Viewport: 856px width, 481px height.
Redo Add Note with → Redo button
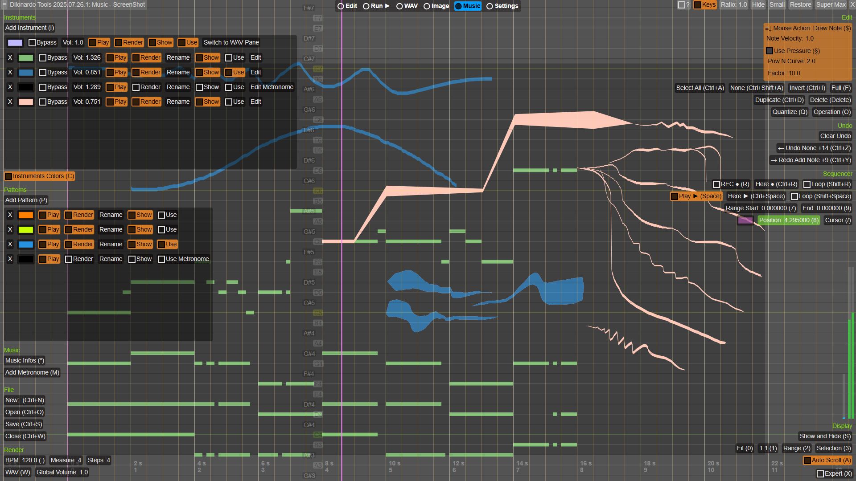tap(811, 160)
